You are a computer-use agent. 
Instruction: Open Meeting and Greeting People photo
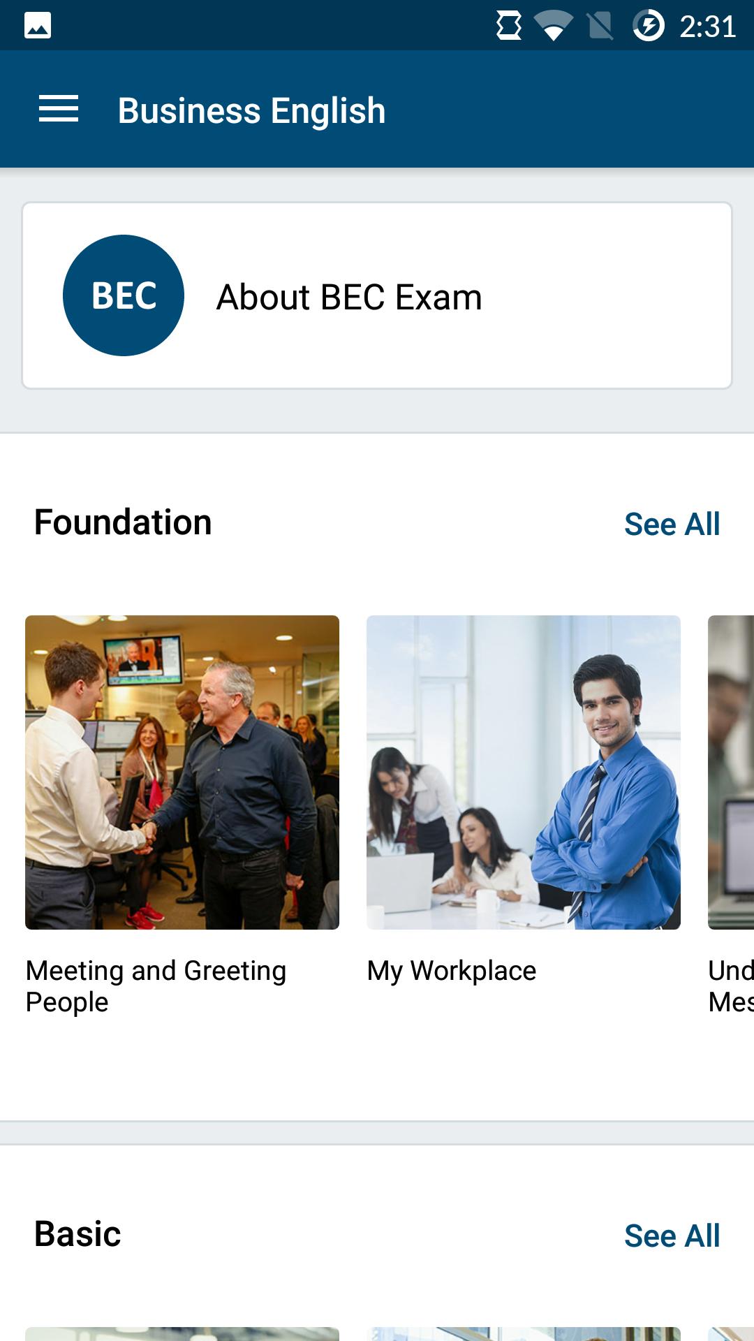[182, 772]
